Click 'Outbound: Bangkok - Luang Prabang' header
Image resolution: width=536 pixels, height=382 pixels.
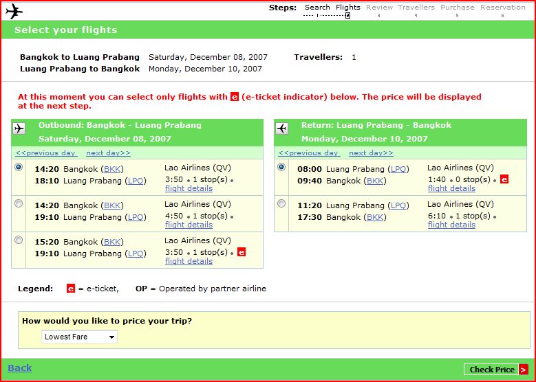(120, 125)
